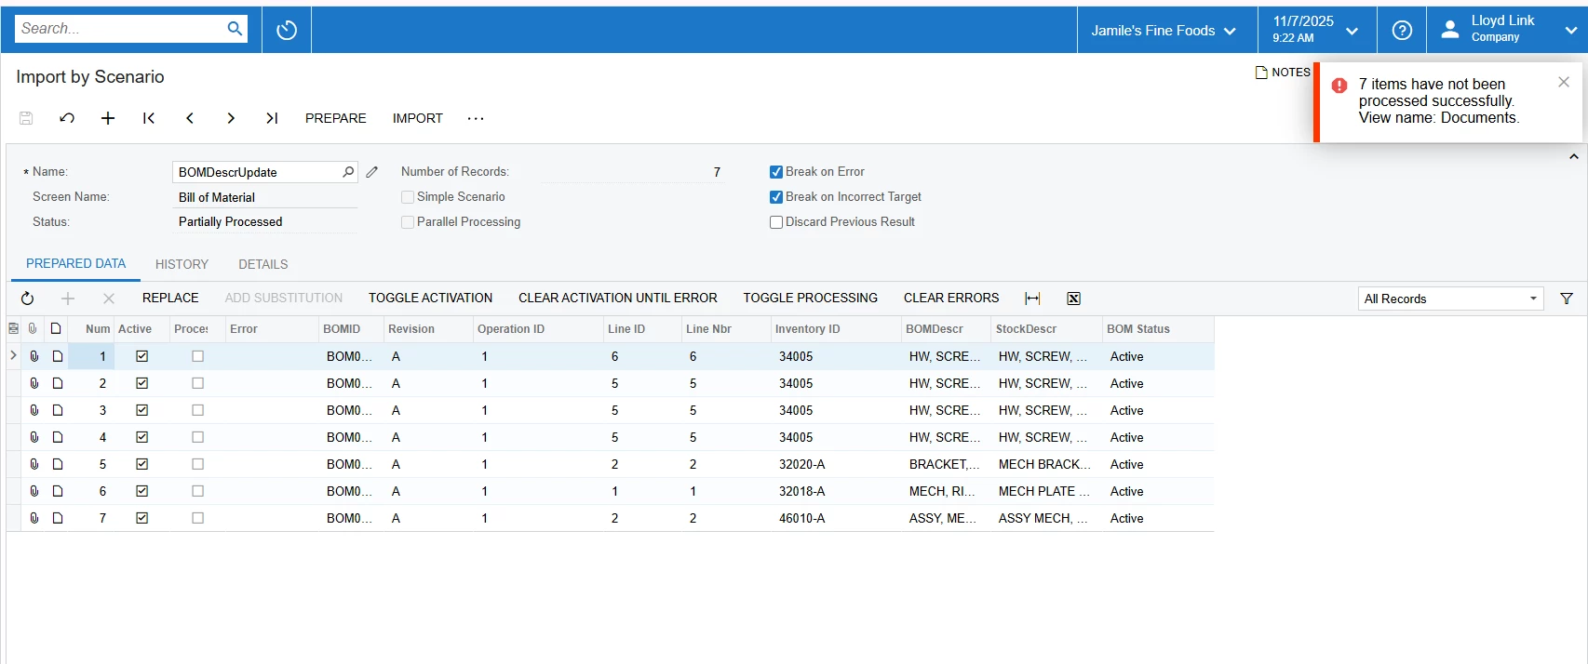Click the row 1 selector arrow

point(13,355)
